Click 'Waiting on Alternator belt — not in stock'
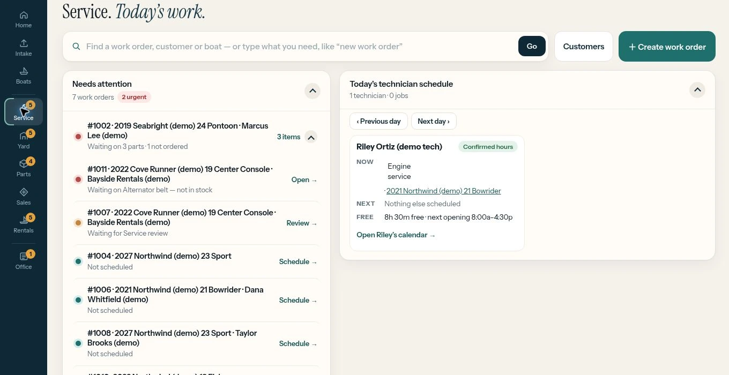Screen dimensions: 729x375 150,190
